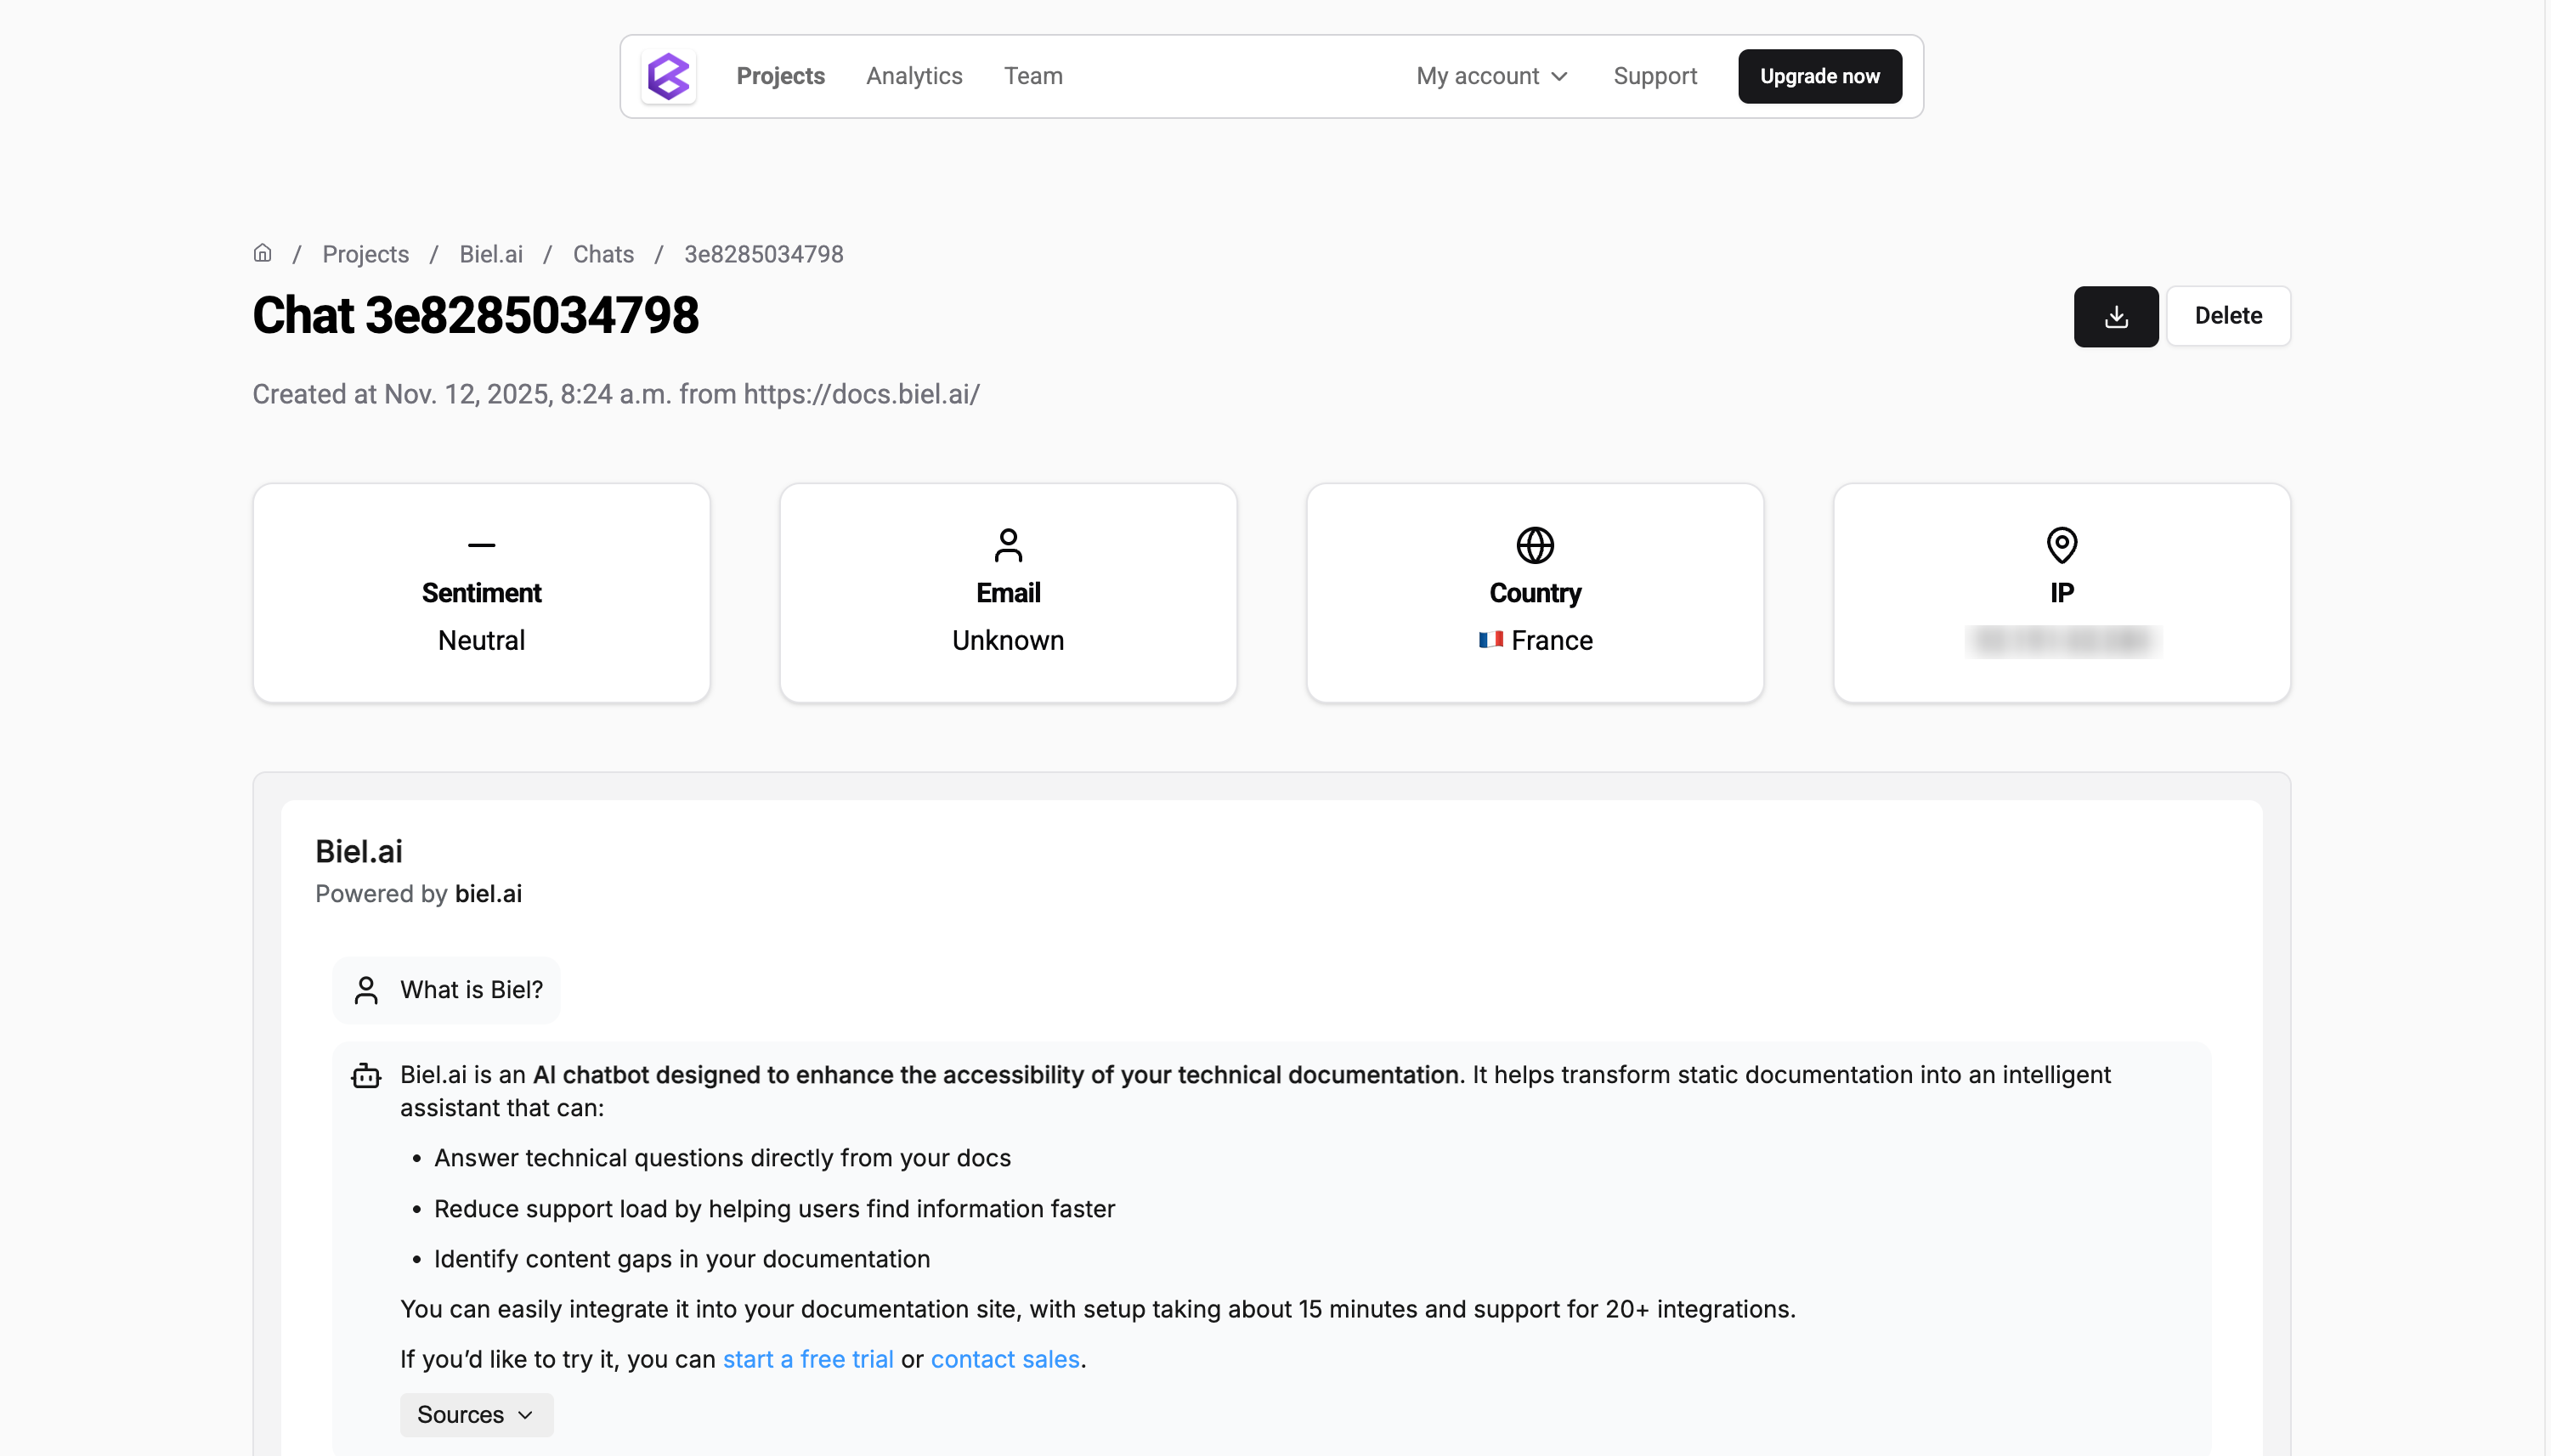The width and height of the screenshot is (2551, 1456).
Task: Click the contact sales link
Action: tap(1004, 1358)
